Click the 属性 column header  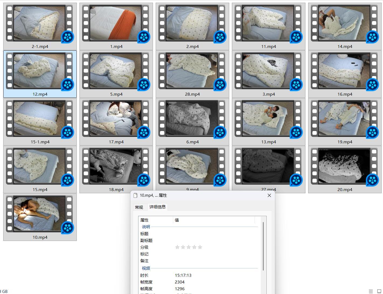coord(155,220)
